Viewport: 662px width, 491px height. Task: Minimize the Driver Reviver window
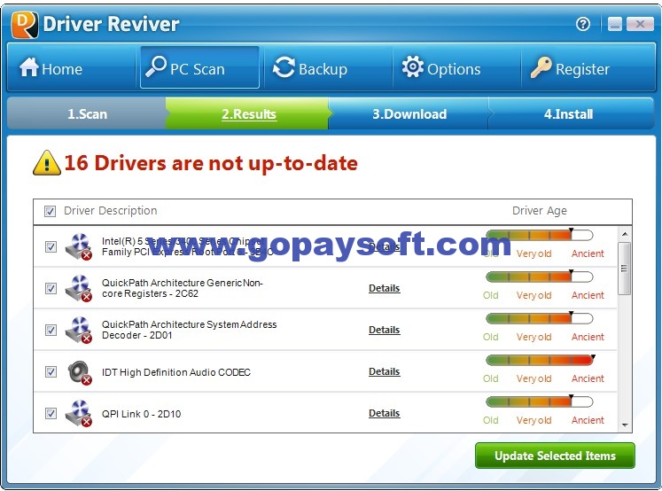pyautogui.click(x=615, y=24)
